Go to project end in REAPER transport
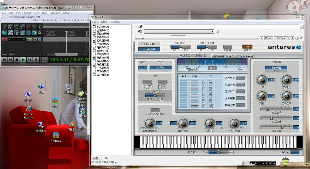310x169 pixels. tap(10, 59)
